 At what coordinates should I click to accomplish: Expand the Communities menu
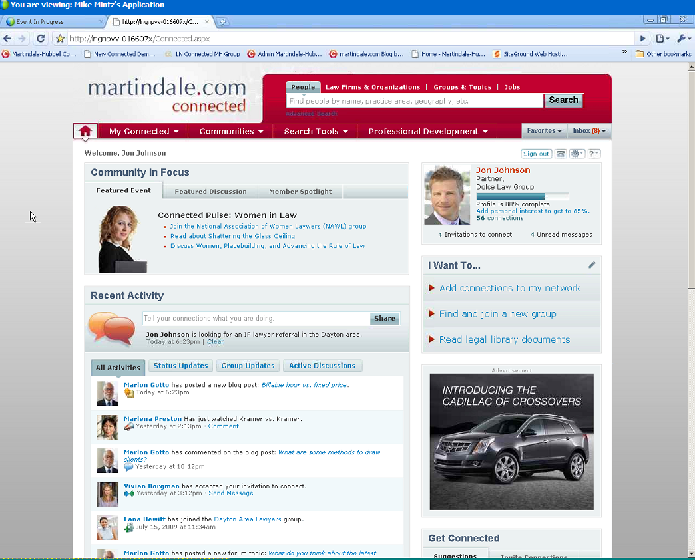[231, 132]
